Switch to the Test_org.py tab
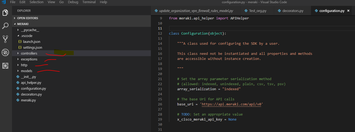Image resolution: width=355 pixels, height=132 pixels. [257, 11]
